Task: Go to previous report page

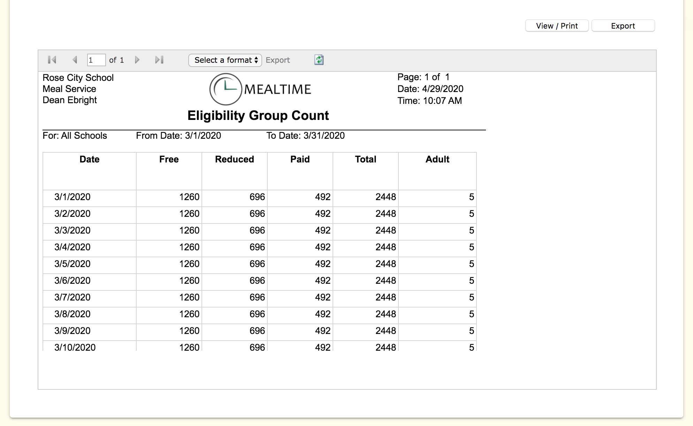Action: coord(75,60)
